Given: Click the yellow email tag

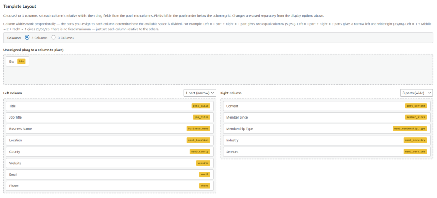Looking at the screenshot, I should pos(204,175).
